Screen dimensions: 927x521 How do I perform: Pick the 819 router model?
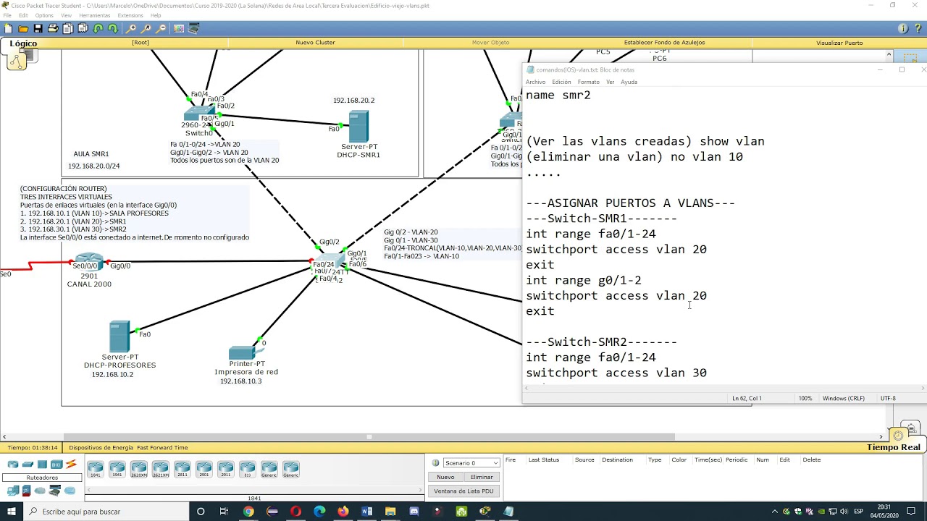pos(248,469)
